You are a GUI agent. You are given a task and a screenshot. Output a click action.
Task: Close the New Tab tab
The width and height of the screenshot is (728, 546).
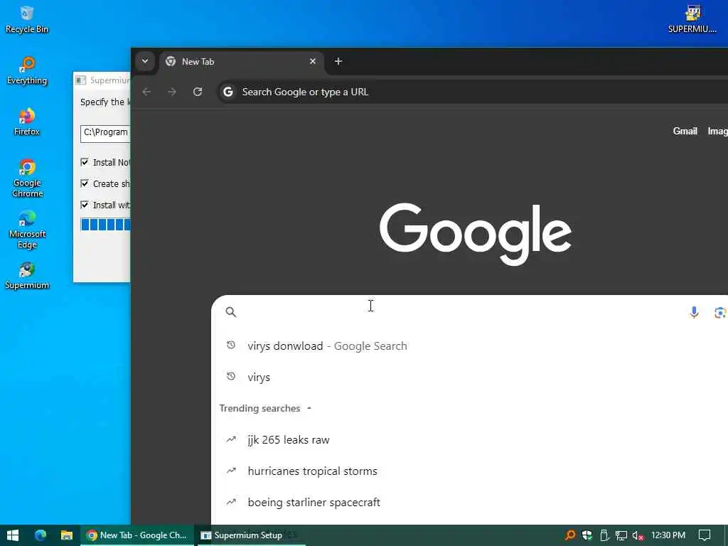tap(313, 61)
